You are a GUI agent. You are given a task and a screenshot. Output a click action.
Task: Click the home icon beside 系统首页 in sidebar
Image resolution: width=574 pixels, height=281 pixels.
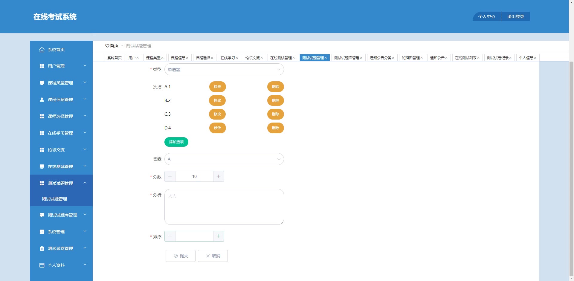[42, 50]
